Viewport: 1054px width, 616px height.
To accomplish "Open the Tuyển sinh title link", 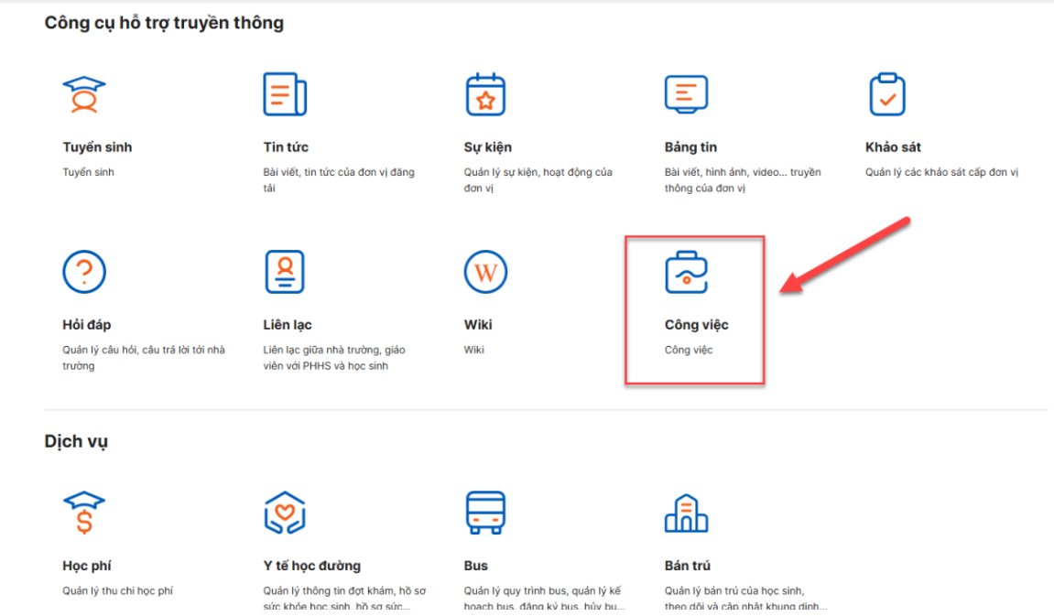I will (x=97, y=147).
